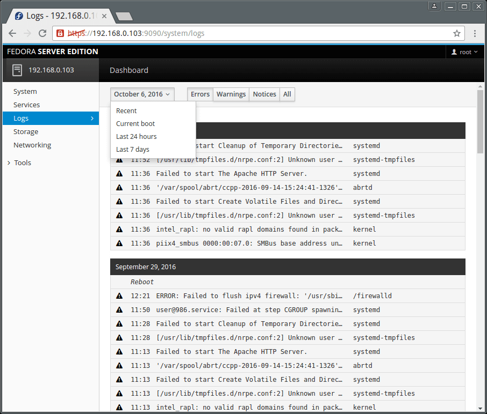487x414 pixels.
Task: Click the scrollbar up arrow
Action: point(480,86)
